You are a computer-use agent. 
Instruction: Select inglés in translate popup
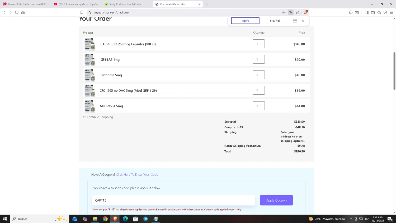(x=245, y=21)
